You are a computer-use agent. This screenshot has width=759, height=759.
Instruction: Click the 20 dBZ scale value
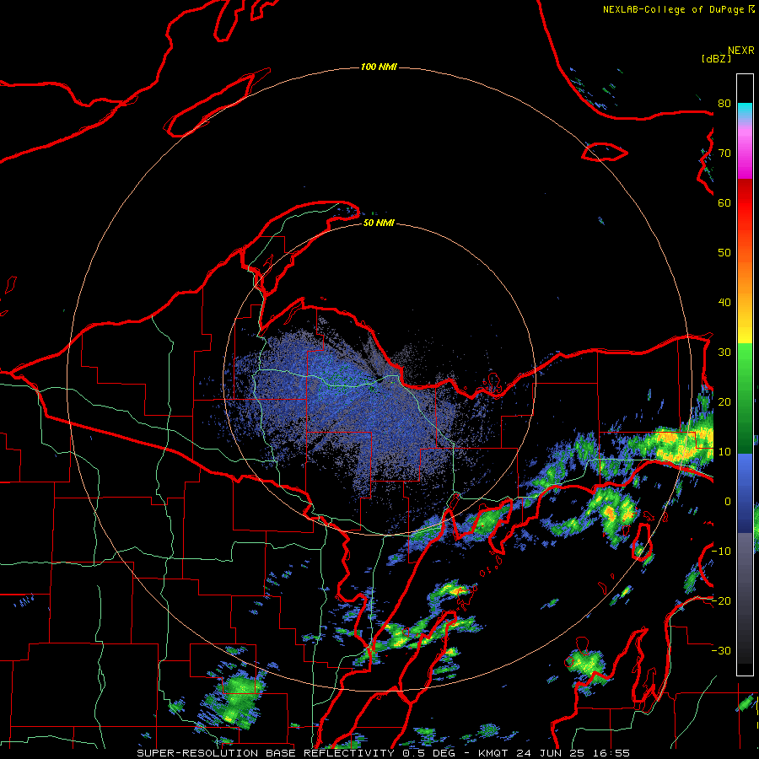click(x=724, y=402)
